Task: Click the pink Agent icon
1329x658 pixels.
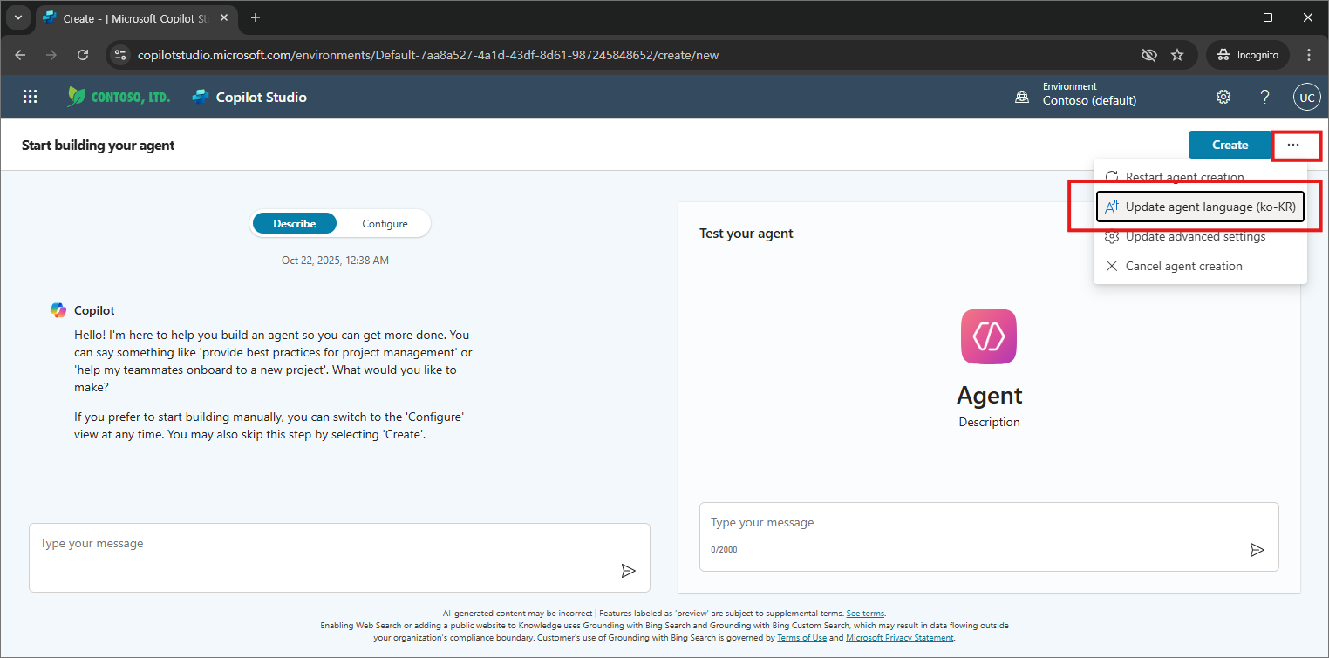Action: (x=989, y=336)
